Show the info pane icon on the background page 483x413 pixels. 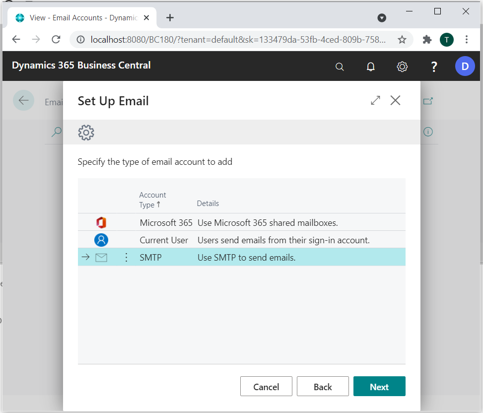tap(428, 132)
